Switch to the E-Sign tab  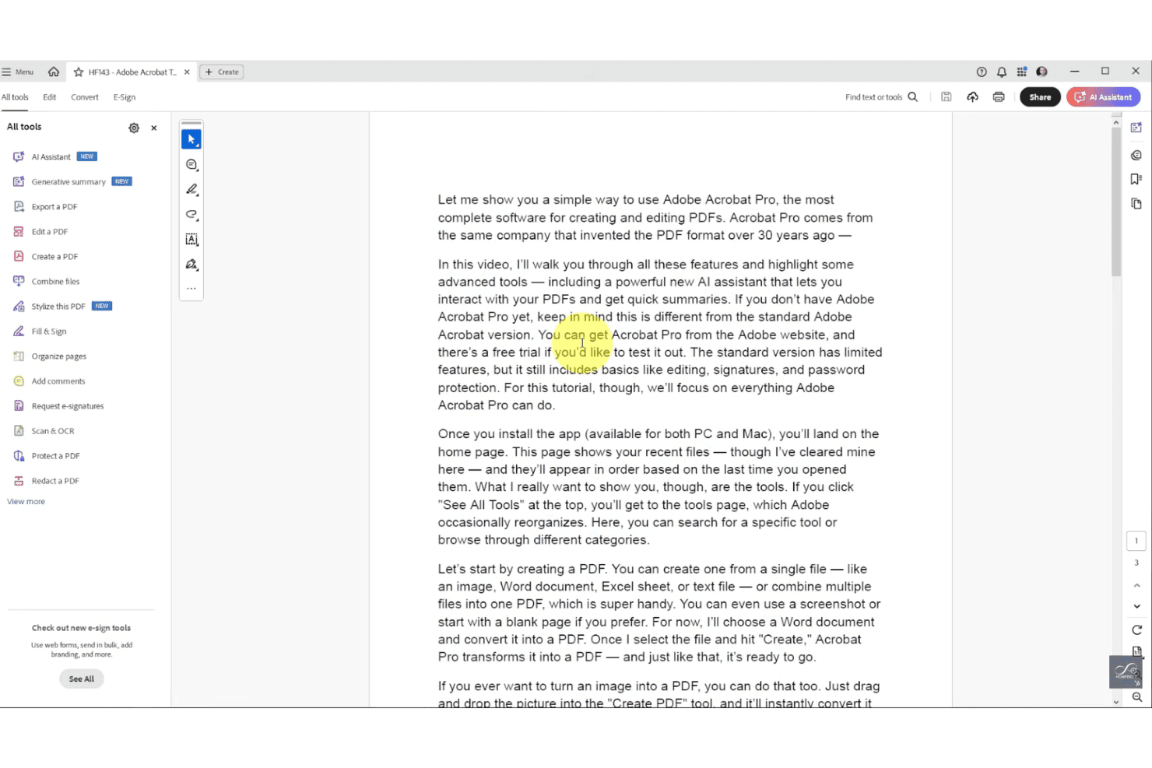click(125, 97)
